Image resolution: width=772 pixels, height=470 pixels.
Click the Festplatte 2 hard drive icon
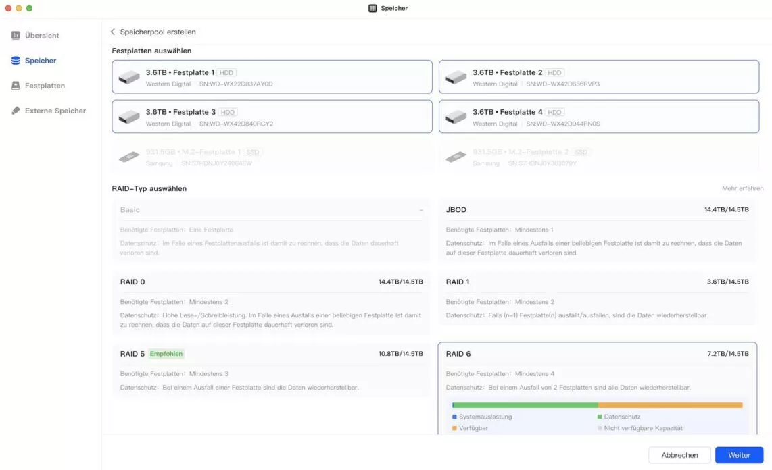pyautogui.click(x=456, y=77)
